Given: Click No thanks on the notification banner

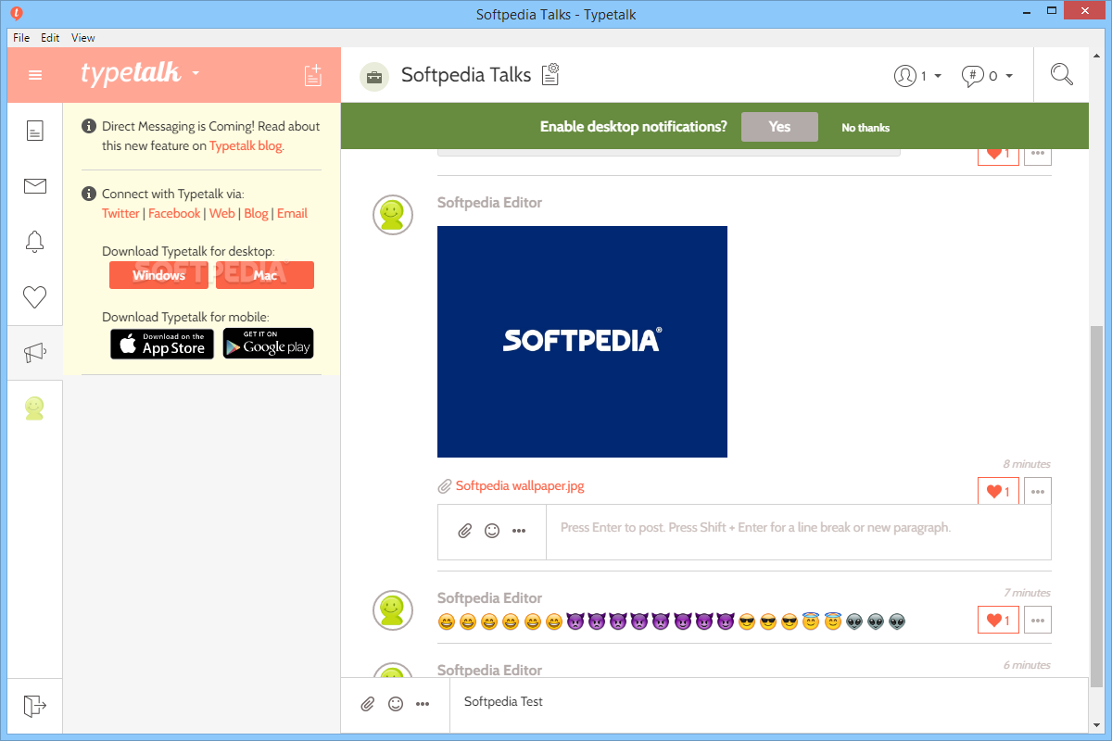Looking at the screenshot, I should pos(866,128).
